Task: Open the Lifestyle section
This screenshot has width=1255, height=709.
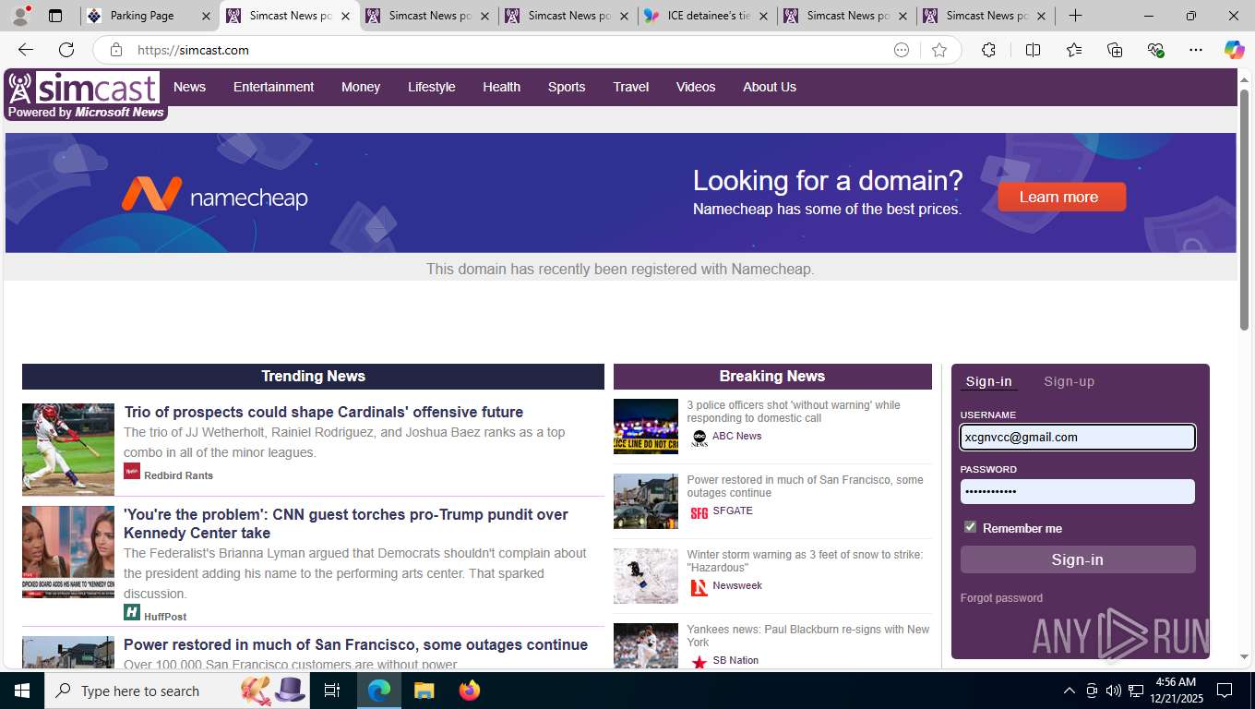Action: [x=432, y=87]
